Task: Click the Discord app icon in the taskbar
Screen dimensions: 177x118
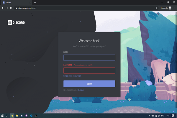Action: click(22, 116)
